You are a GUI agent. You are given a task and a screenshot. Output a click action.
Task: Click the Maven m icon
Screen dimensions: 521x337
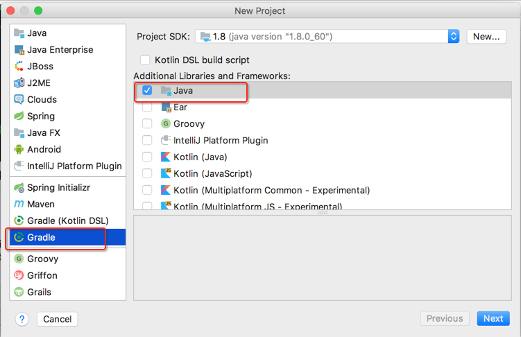point(19,204)
